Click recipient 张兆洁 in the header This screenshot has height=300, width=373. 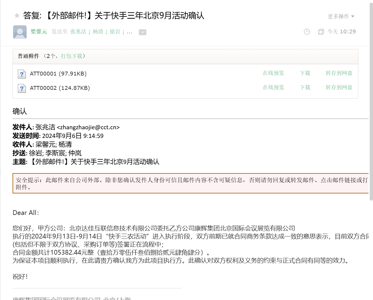[x=78, y=32]
